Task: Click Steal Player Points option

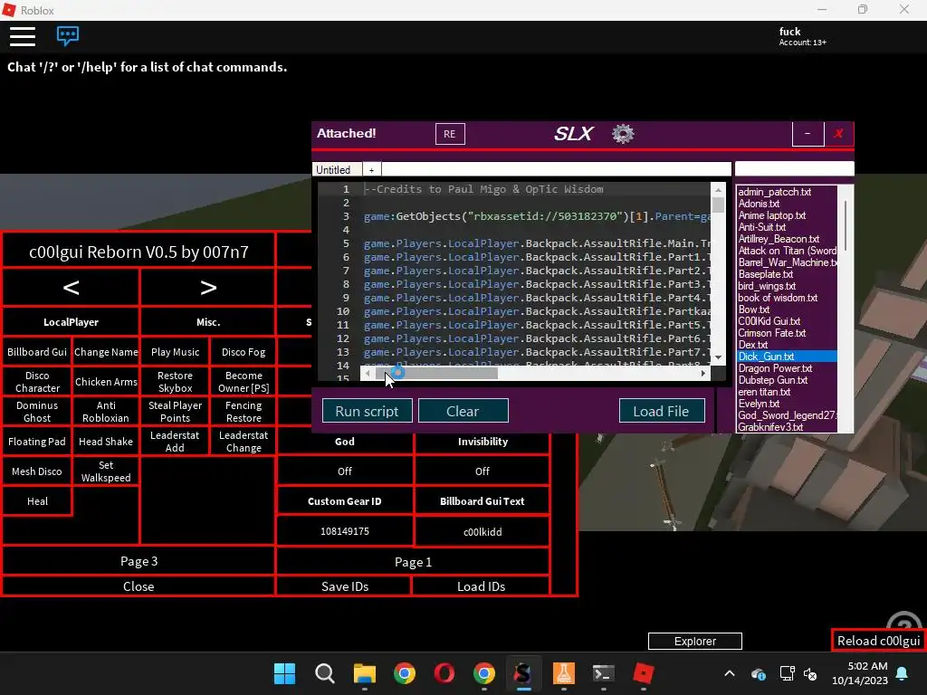Action: (175, 412)
